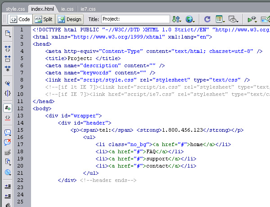
Task: Click the meta http-equiv Content-Type line
Action: point(154,51)
